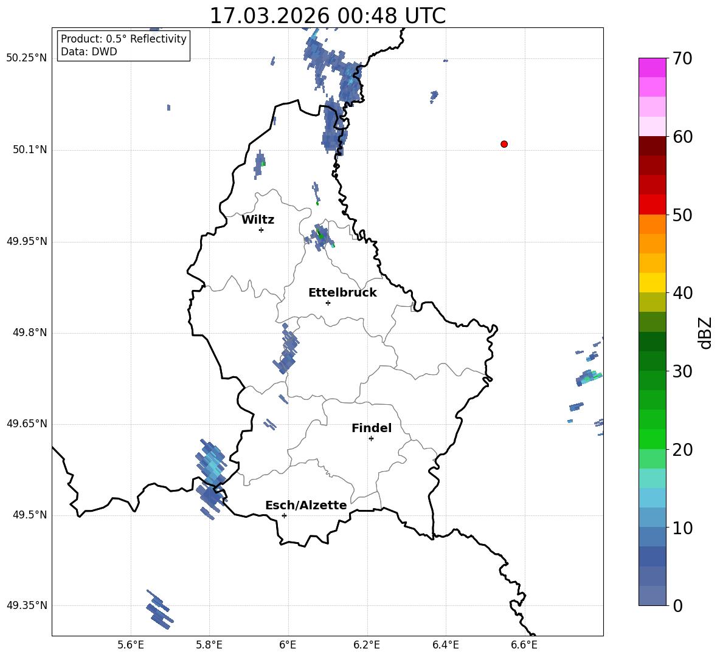Click the 5.8°E longitude label
This screenshot has height=657, width=720.
click(209, 645)
